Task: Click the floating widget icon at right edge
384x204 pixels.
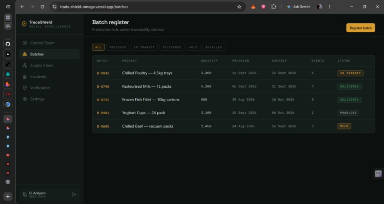Action: [378, 174]
